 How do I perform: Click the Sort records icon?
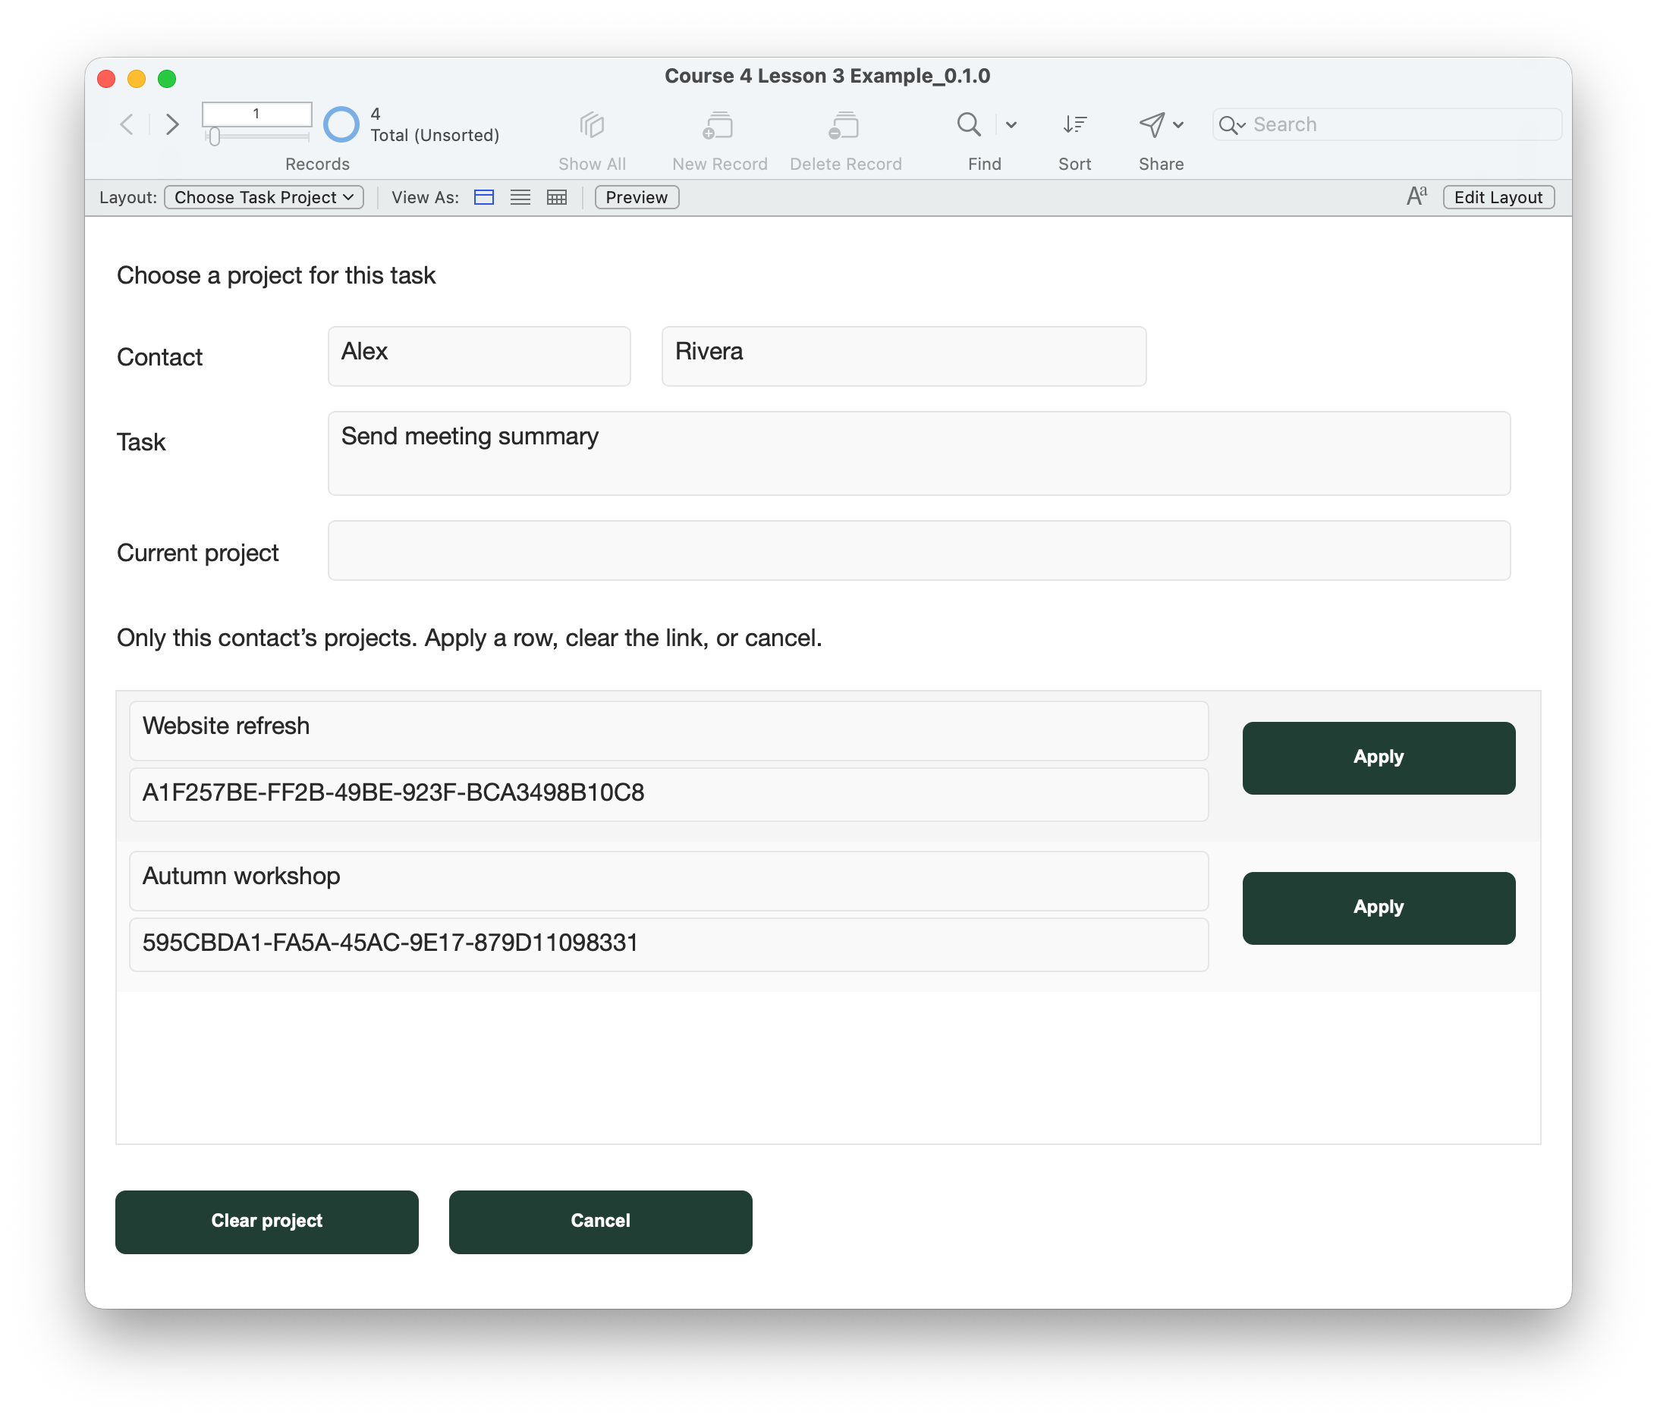[1074, 124]
